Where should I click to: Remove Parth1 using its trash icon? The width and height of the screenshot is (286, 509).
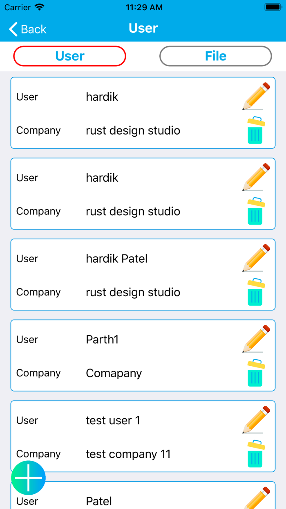(x=254, y=373)
